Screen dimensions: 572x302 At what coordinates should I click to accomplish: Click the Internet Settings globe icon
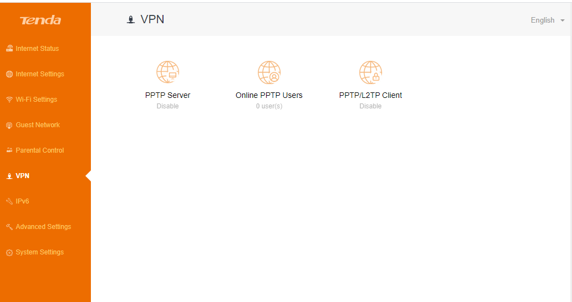(9, 74)
